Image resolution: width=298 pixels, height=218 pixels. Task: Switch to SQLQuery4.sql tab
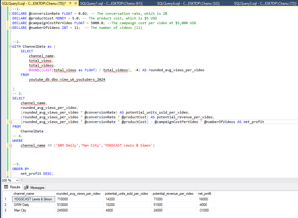(x=188, y=4)
